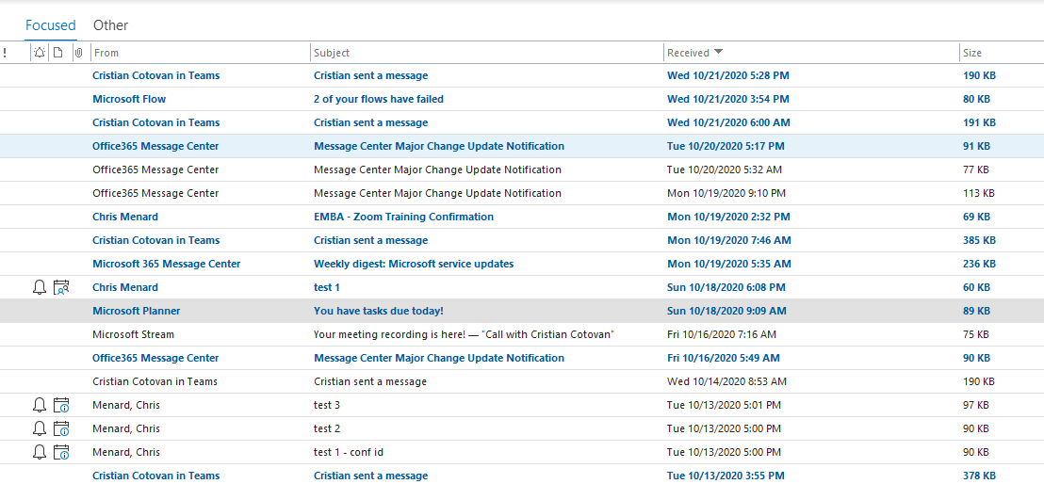Viewport: 1044px width, 484px height.
Task: Switch to the Focused inbox tab
Action: pos(50,25)
